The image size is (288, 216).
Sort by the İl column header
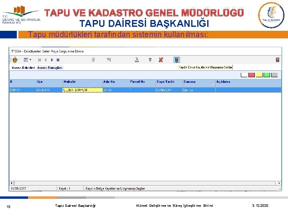[x=22, y=83]
